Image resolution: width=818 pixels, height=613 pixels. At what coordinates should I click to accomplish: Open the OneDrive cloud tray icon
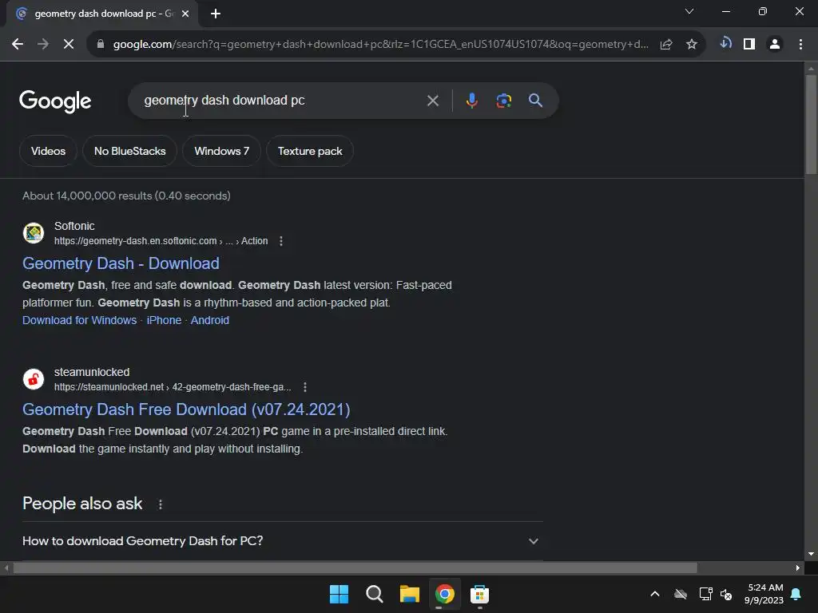681,594
